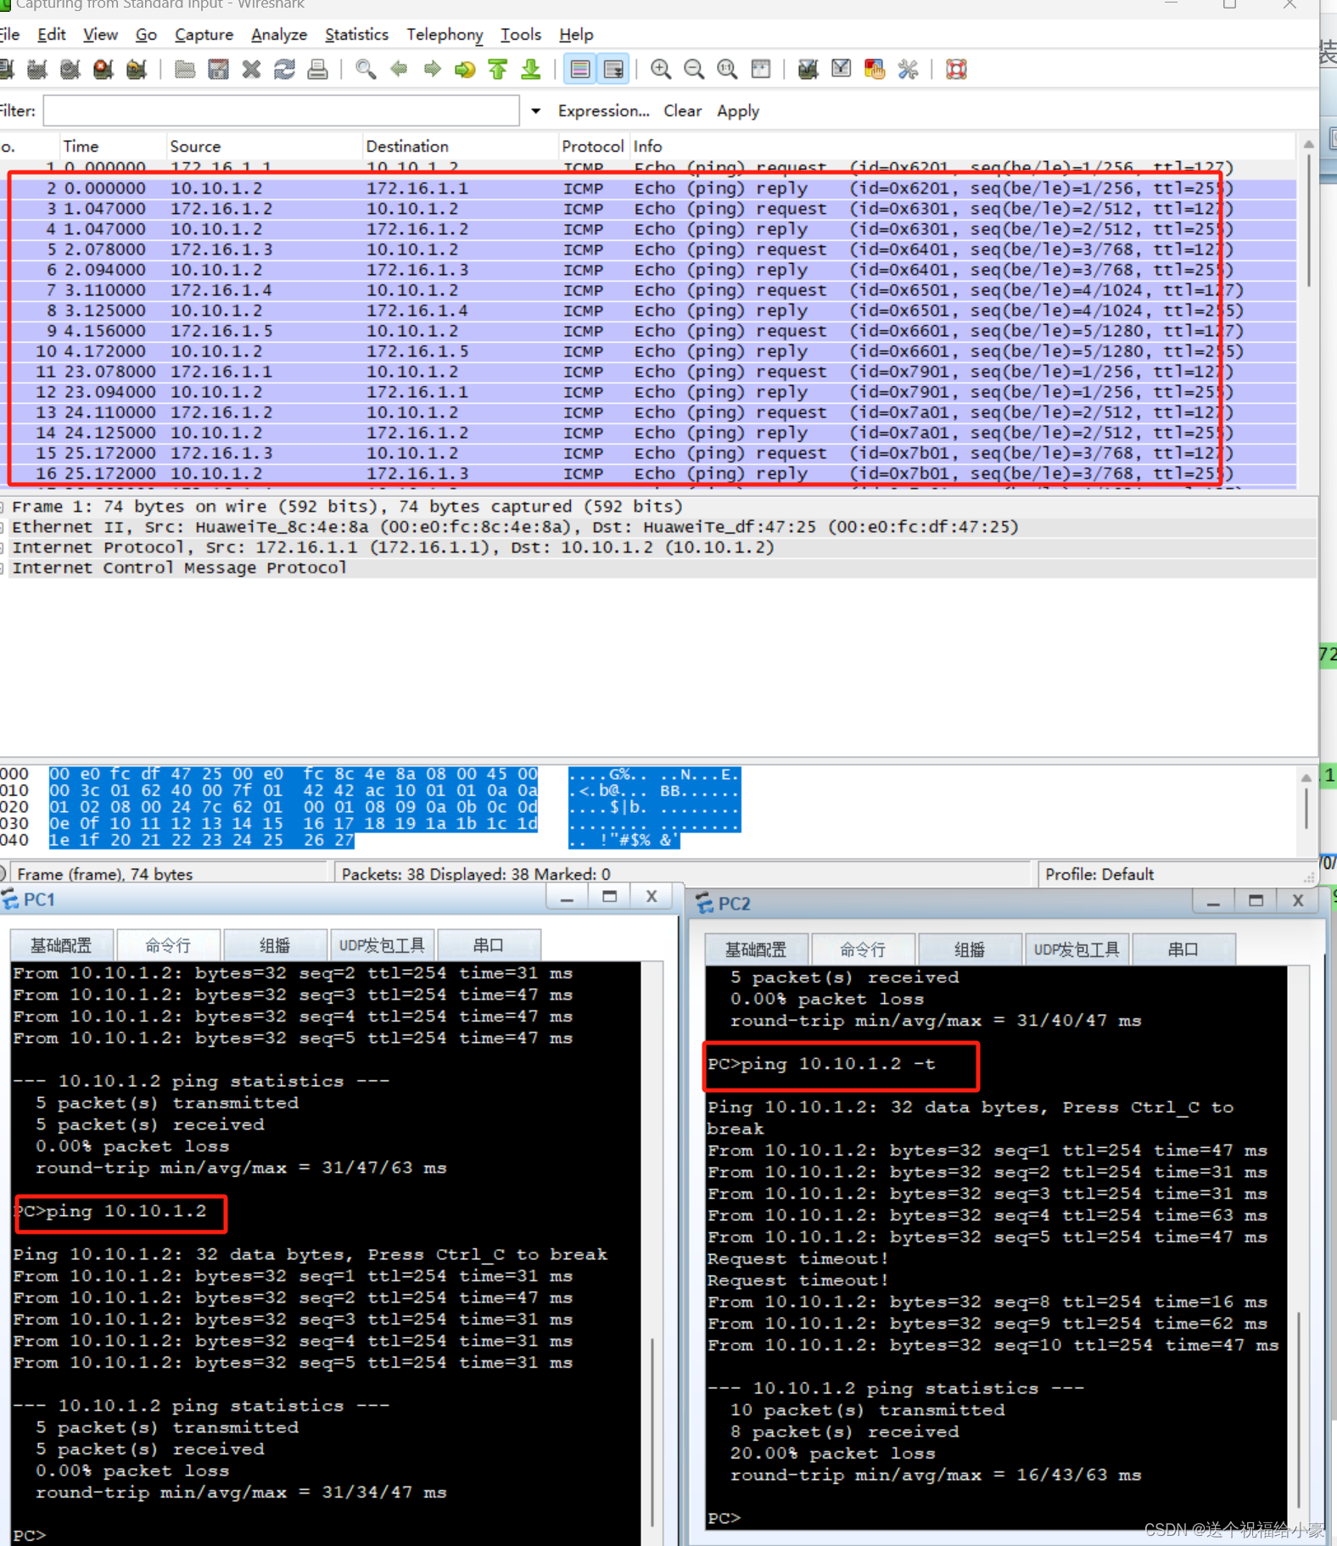
Task: Go back in packet history
Action: pyautogui.click(x=399, y=70)
